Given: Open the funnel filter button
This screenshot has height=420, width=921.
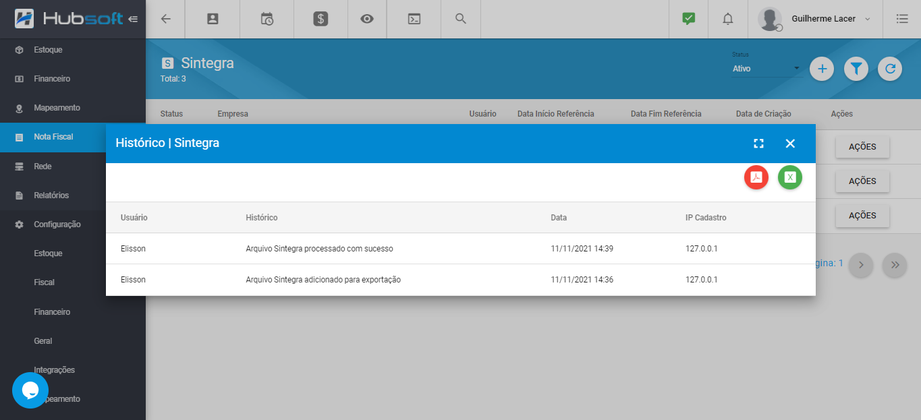Looking at the screenshot, I should point(856,68).
